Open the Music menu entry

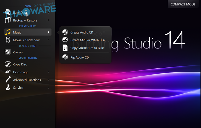[x=28, y=32]
